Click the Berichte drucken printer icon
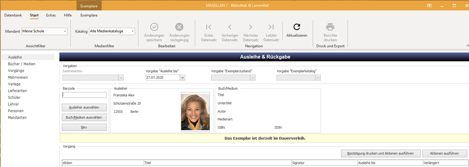 point(330,27)
